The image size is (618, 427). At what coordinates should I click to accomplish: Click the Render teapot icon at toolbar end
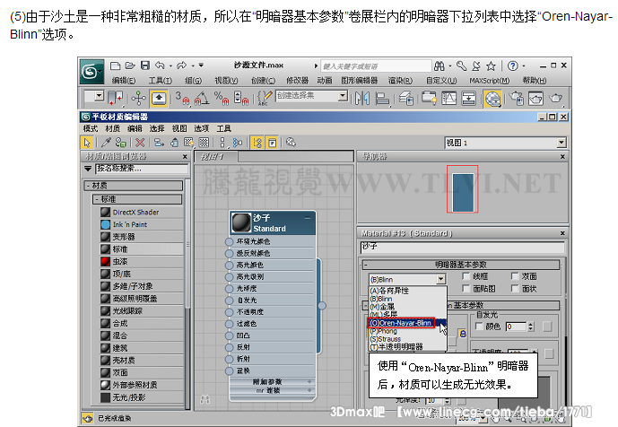[x=556, y=98]
